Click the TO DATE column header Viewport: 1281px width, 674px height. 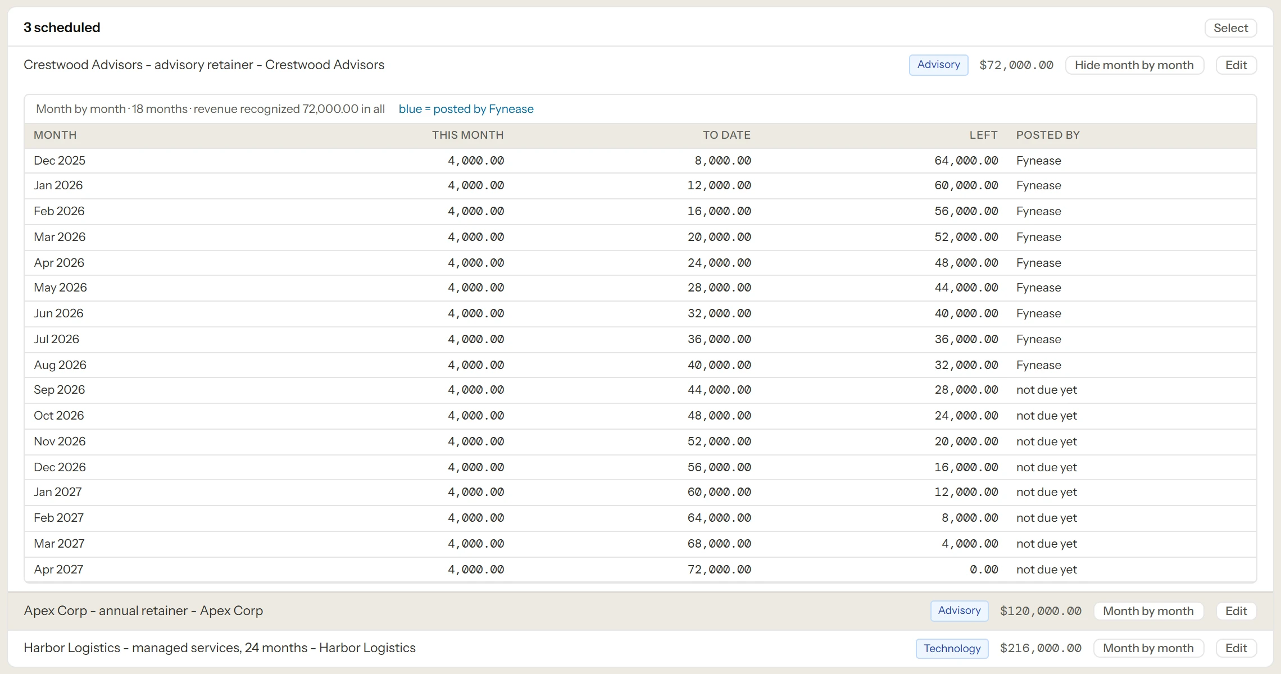point(726,135)
